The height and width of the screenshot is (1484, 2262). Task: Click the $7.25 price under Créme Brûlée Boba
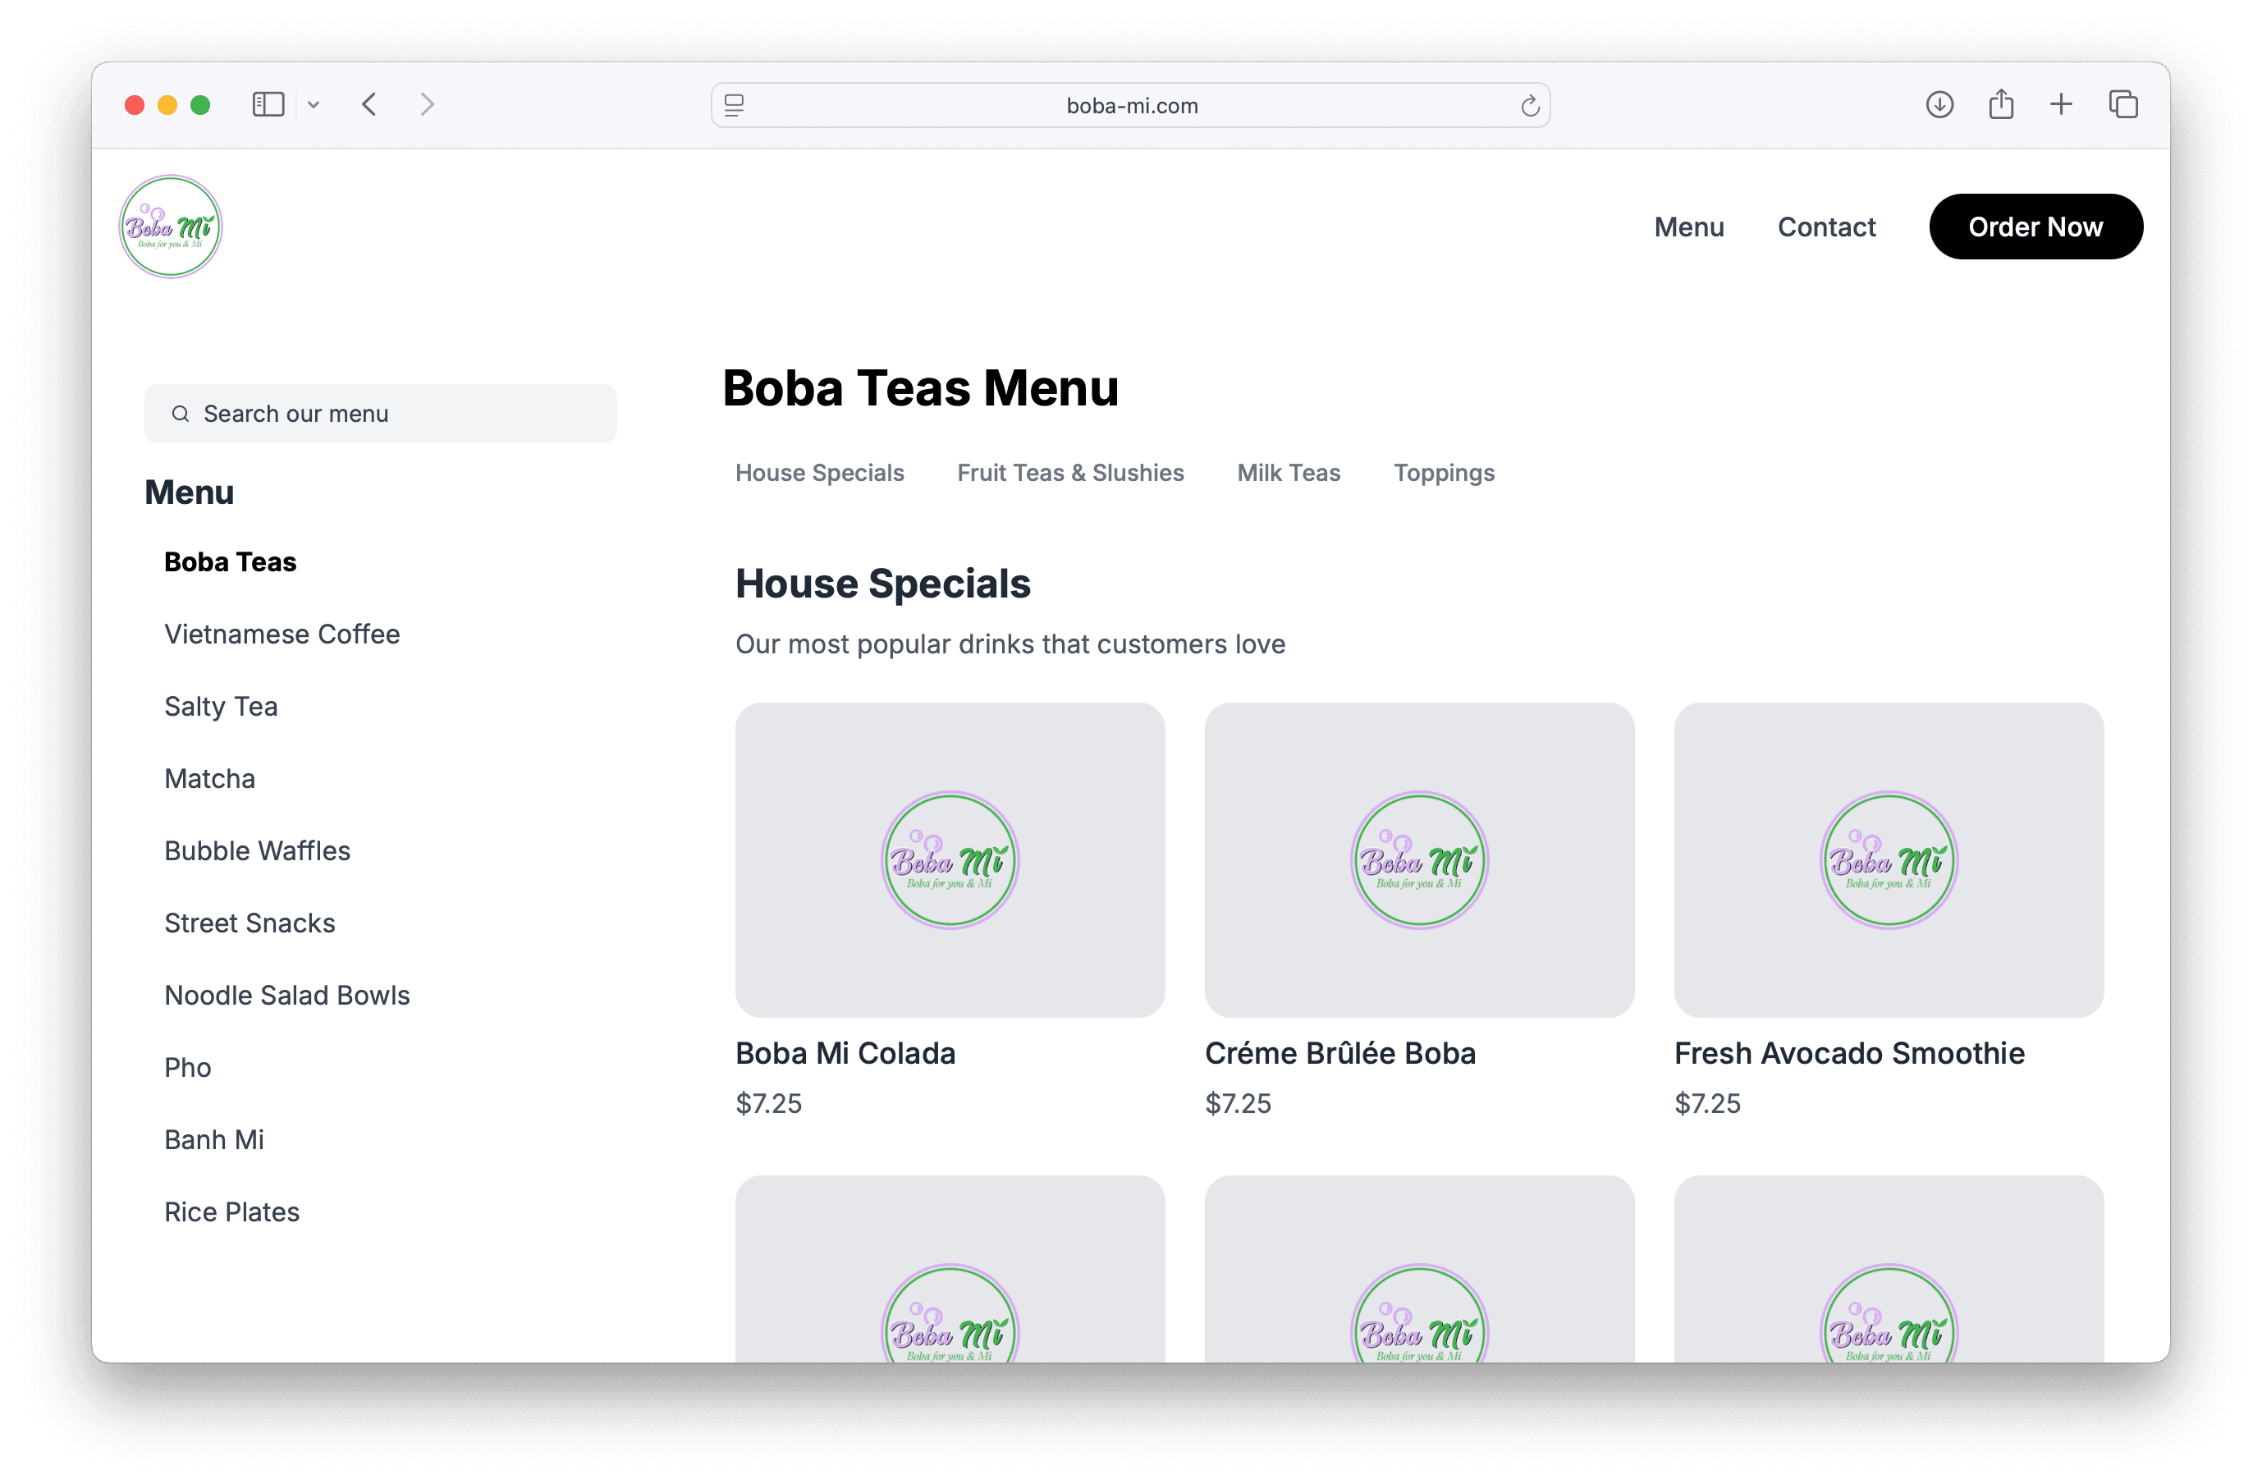point(1239,1104)
